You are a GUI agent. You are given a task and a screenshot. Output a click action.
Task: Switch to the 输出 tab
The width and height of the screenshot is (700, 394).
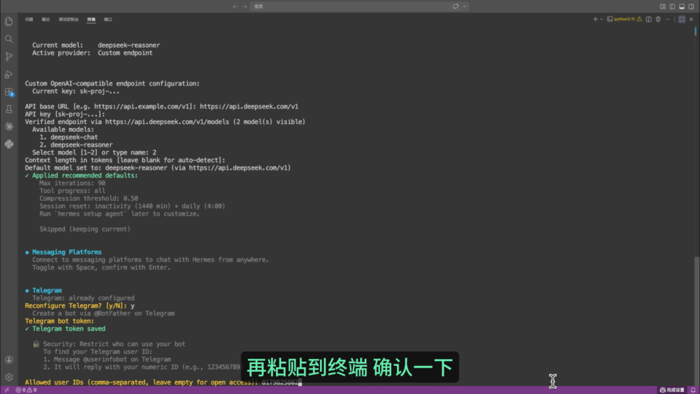46,19
